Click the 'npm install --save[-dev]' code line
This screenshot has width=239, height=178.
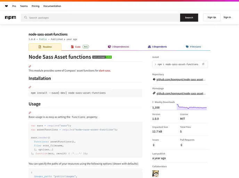[68, 93]
